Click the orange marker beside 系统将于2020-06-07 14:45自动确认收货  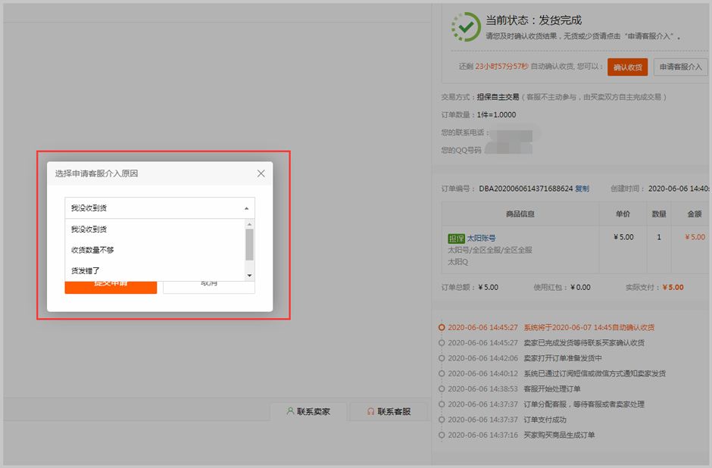point(442,327)
